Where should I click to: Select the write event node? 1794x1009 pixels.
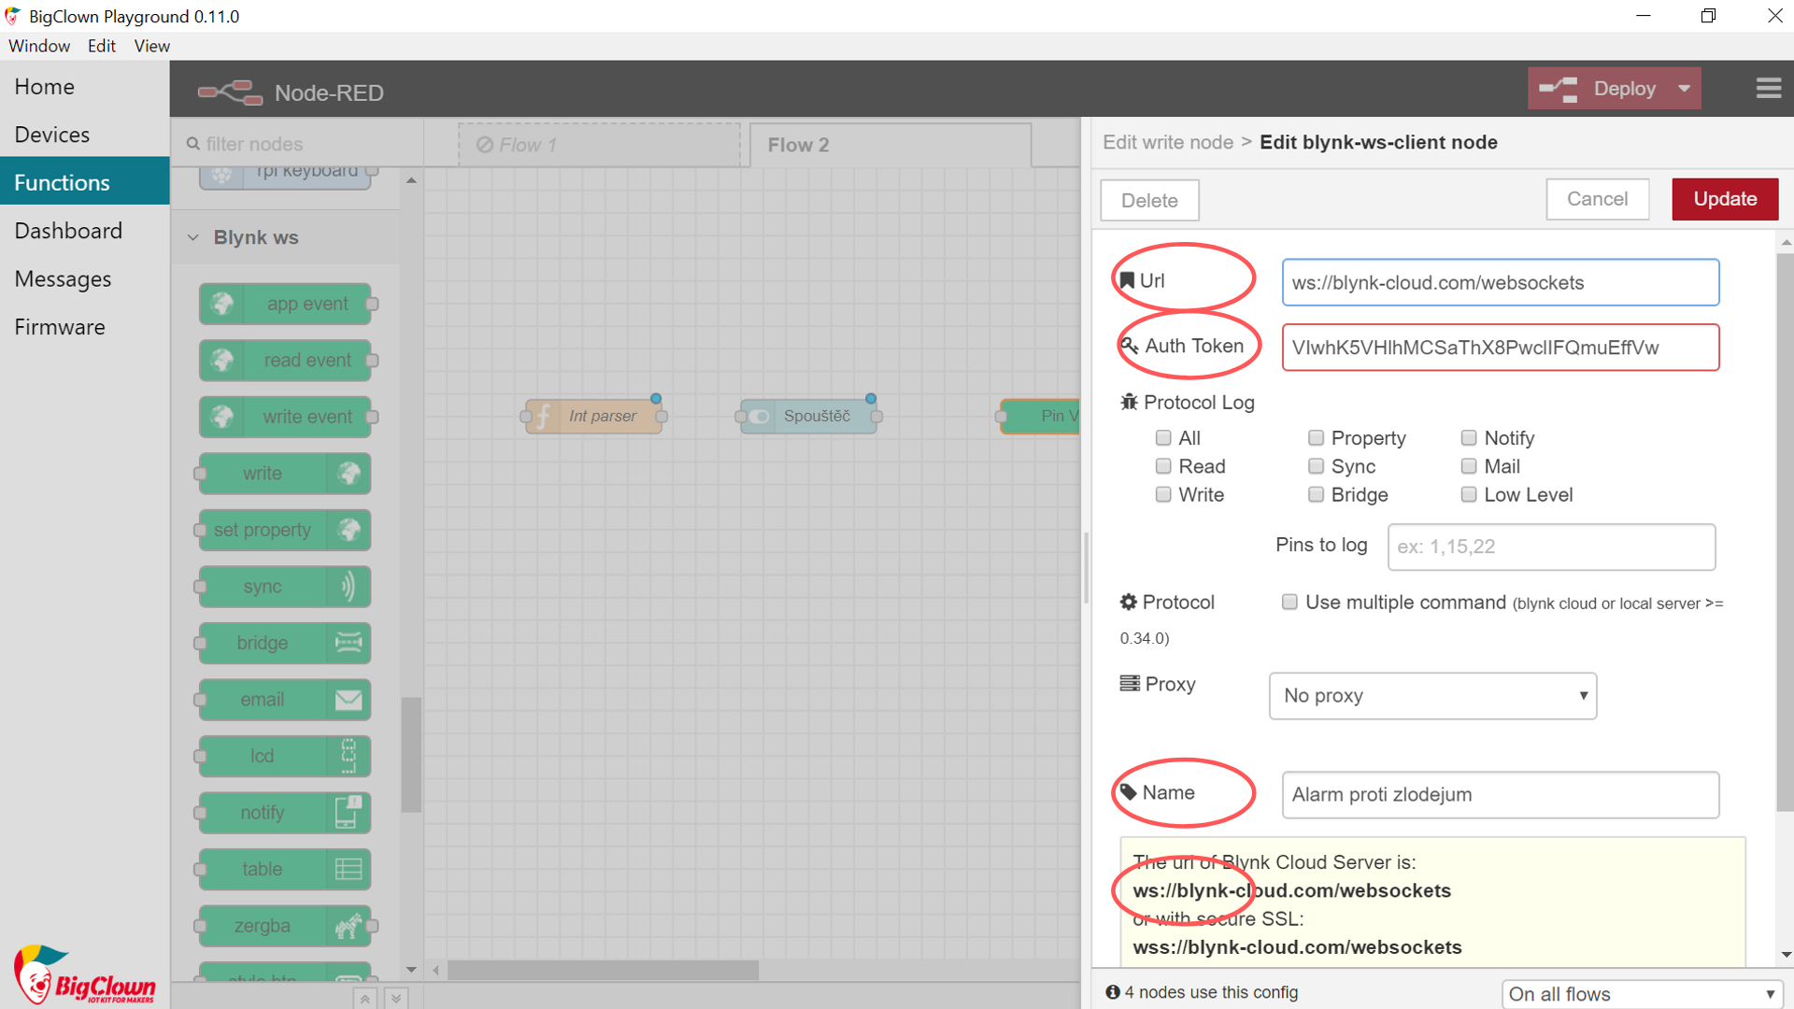pyautogui.click(x=285, y=417)
